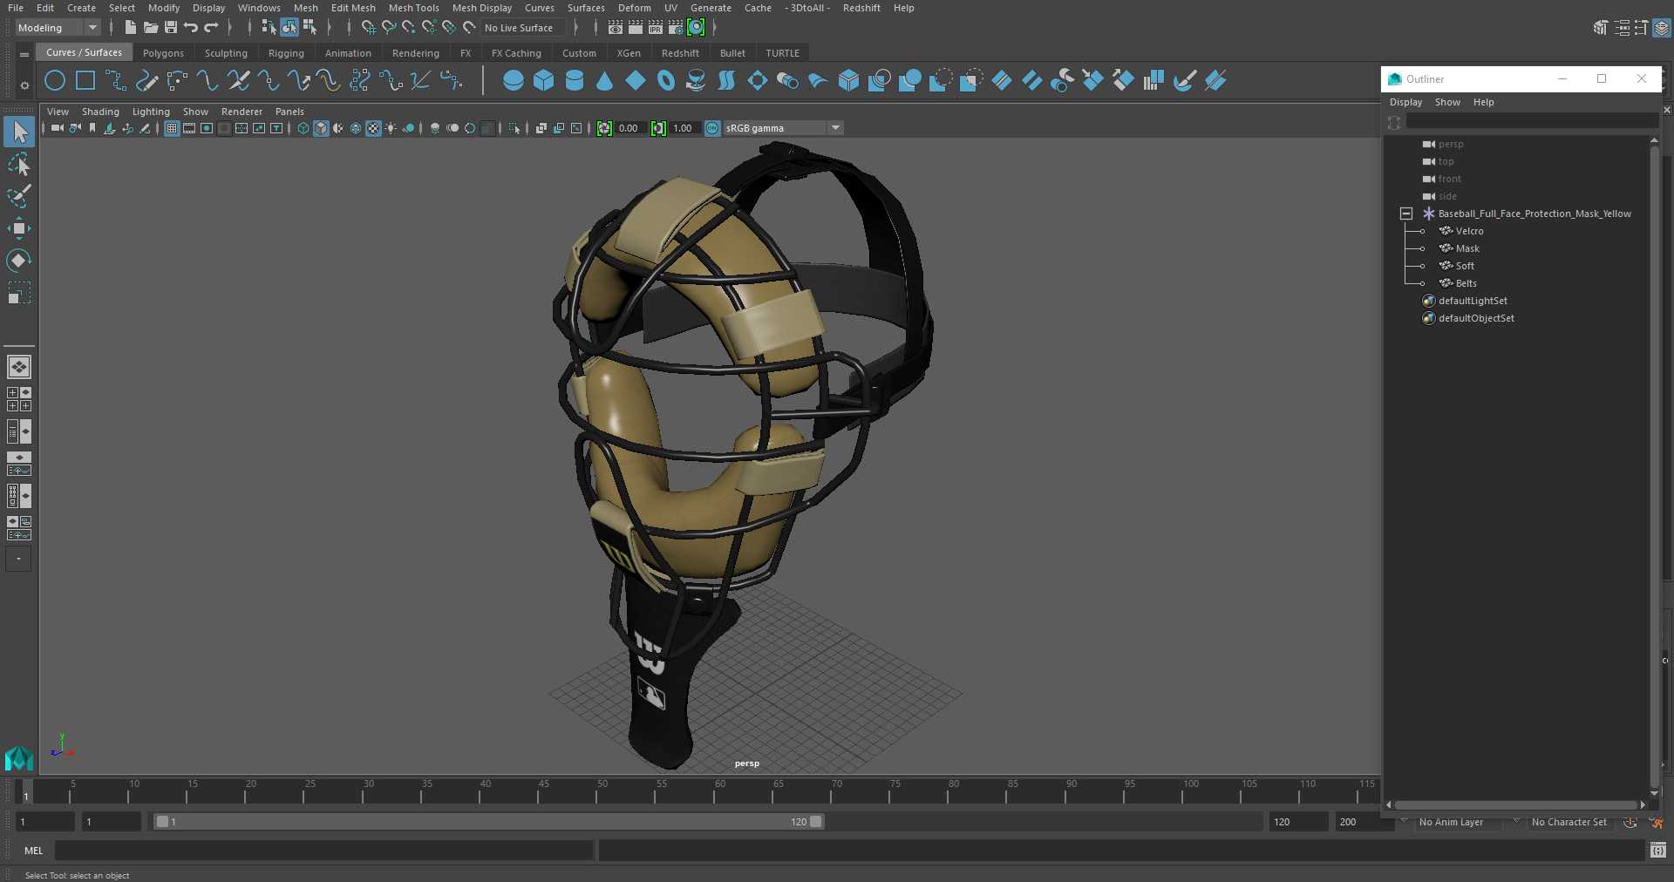Collapse Baseball_Full_Face_Protection_Mask_Yellow group
Image resolution: width=1674 pixels, height=882 pixels.
(x=1405, y=214)
